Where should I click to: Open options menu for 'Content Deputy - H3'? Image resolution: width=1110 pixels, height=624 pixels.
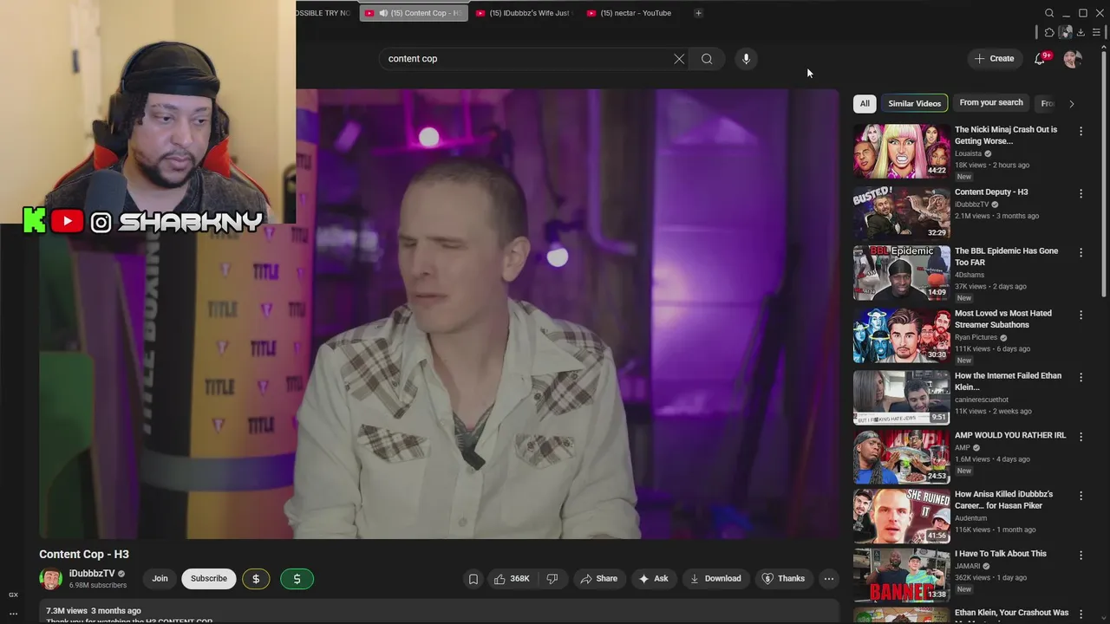tap(1081, 193)
